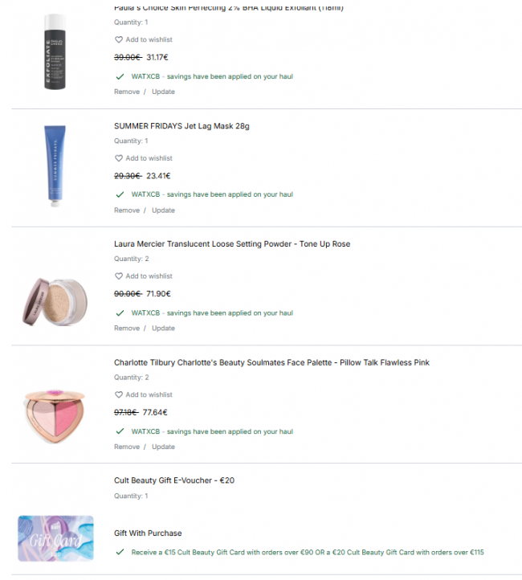Update the Charlotte Tilbury Face Palette

[163, 447]
